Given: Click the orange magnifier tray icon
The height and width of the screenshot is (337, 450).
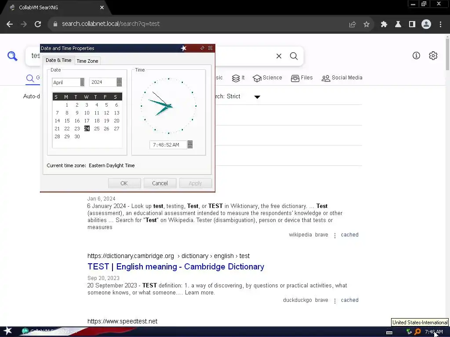Looking at the screenshot, I should pos(417,332).
